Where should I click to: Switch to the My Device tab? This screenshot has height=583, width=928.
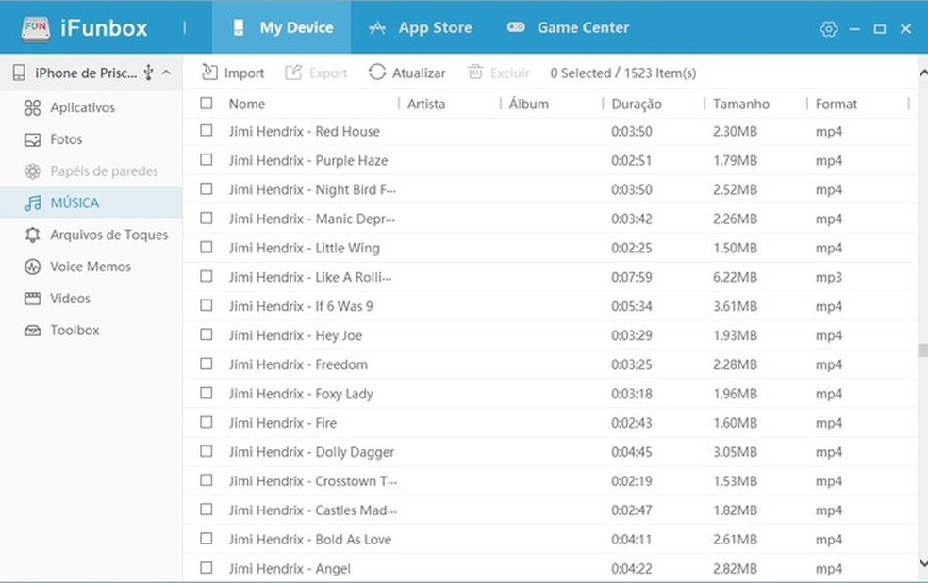282,28
